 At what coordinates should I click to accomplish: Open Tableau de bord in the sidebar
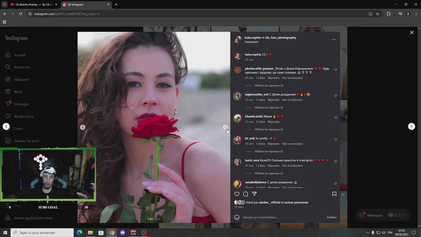coord(22,141)
